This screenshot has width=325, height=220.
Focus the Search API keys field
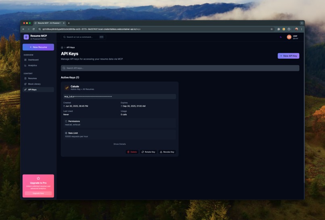[180, 68]
